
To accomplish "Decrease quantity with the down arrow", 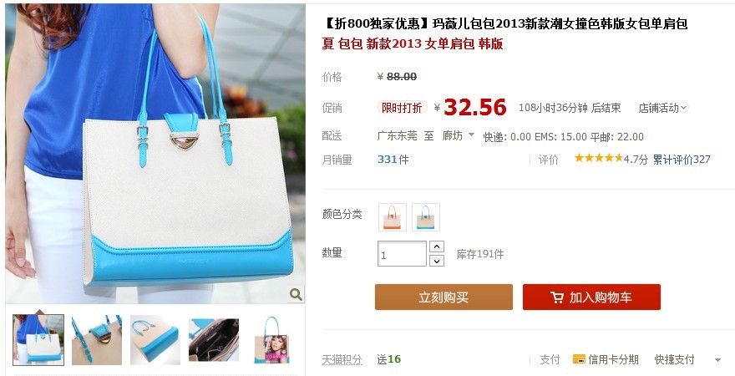I will point(437,261).
